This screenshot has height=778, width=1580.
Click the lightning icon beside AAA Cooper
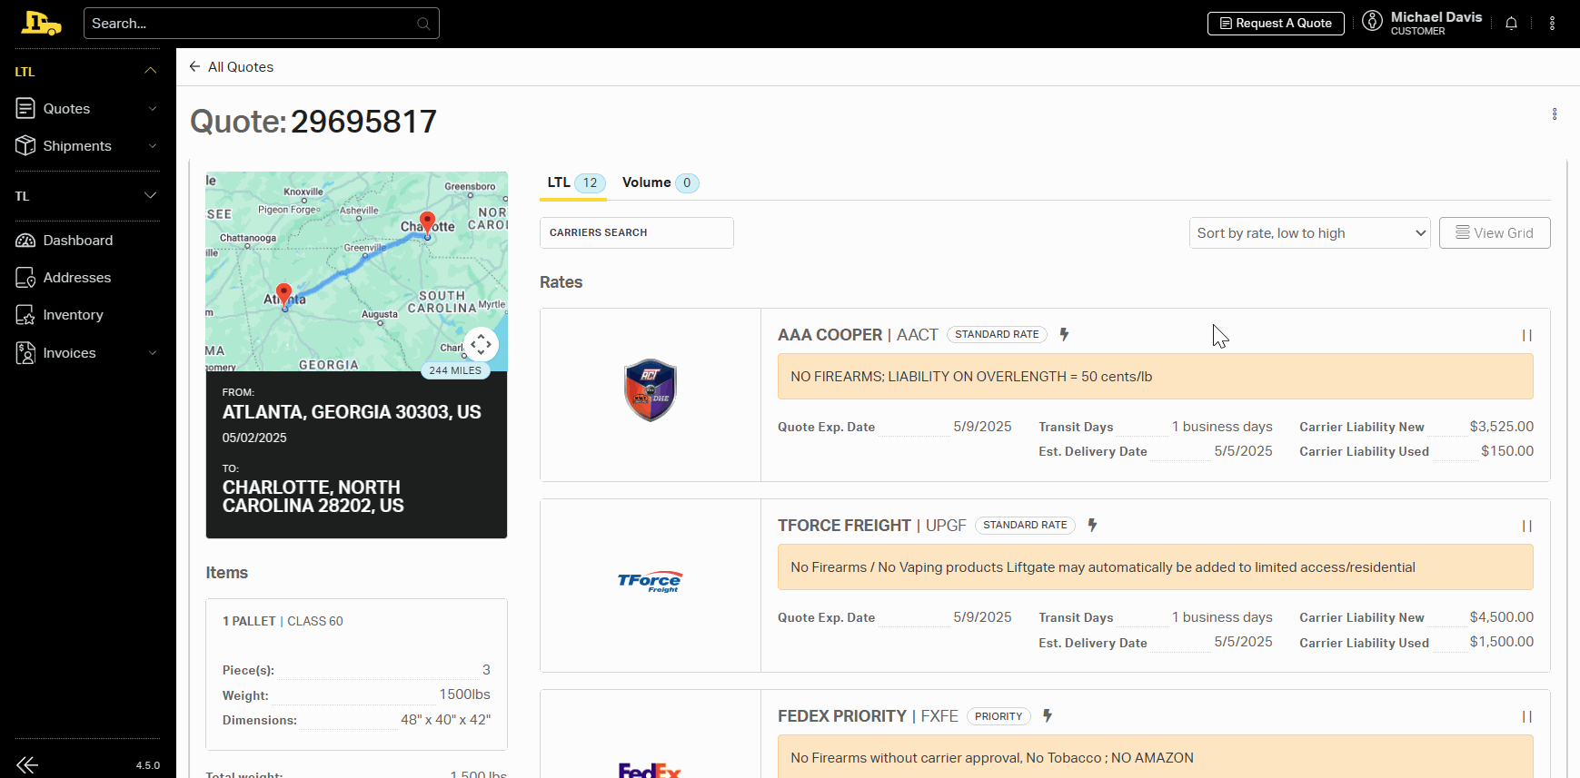(x=1064, y=334)
